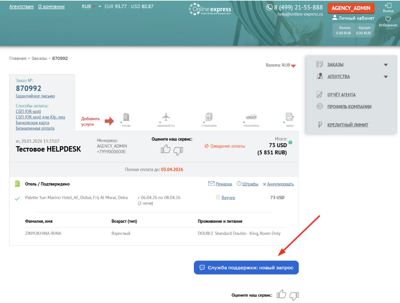Expand the Агентства sidebar section arrow

point(386,77)
